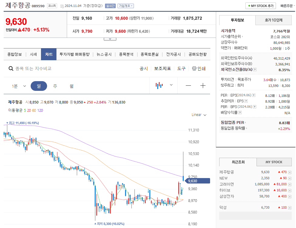Click the MY STOCK 추가 button

(x=261, y=6)
